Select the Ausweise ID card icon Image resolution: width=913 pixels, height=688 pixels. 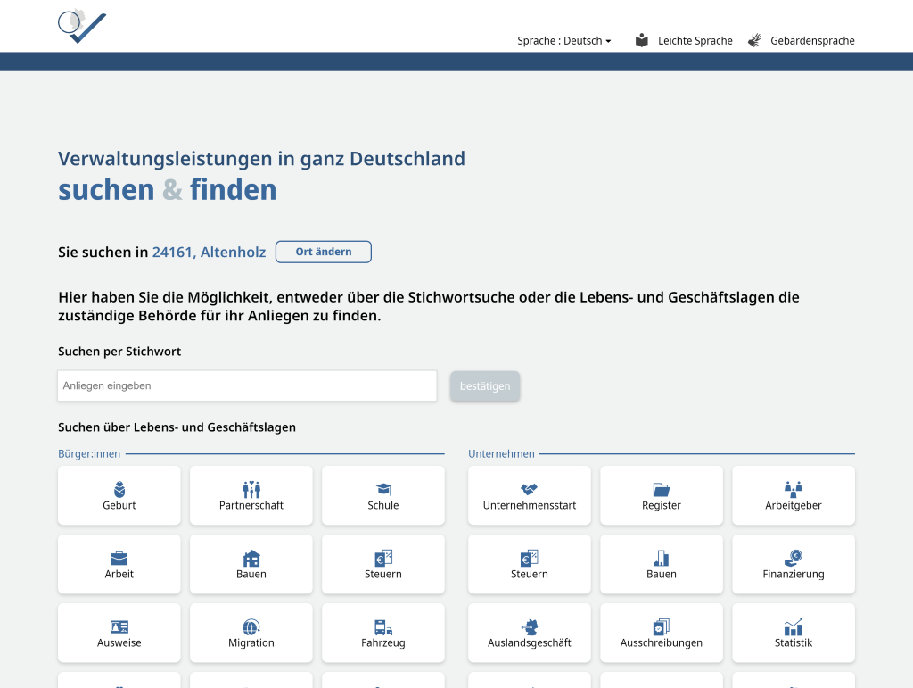119,626
